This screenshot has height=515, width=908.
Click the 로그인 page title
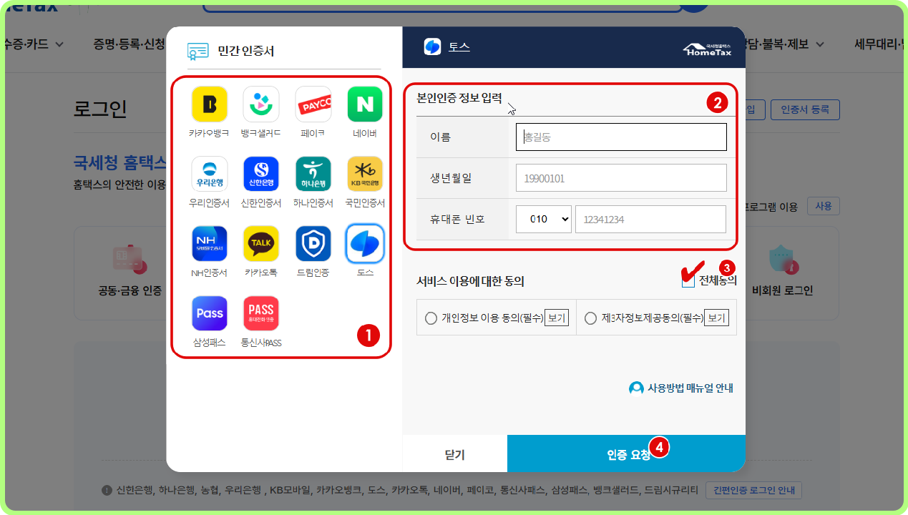tap(100, 109)
